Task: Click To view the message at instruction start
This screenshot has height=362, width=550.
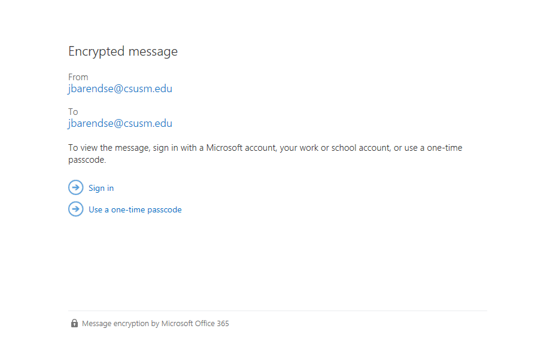Action: [110, 148]
